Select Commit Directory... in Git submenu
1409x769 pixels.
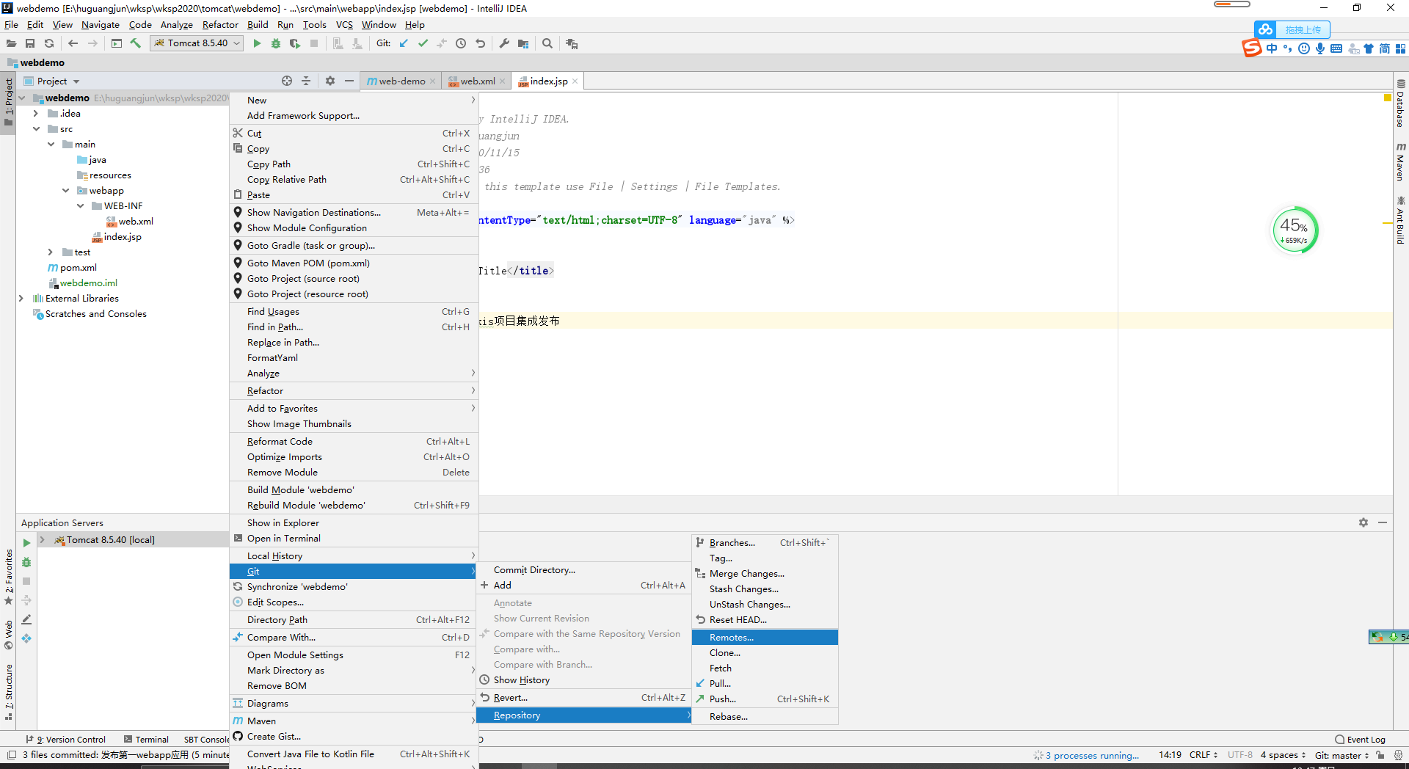tap(583, 569)
